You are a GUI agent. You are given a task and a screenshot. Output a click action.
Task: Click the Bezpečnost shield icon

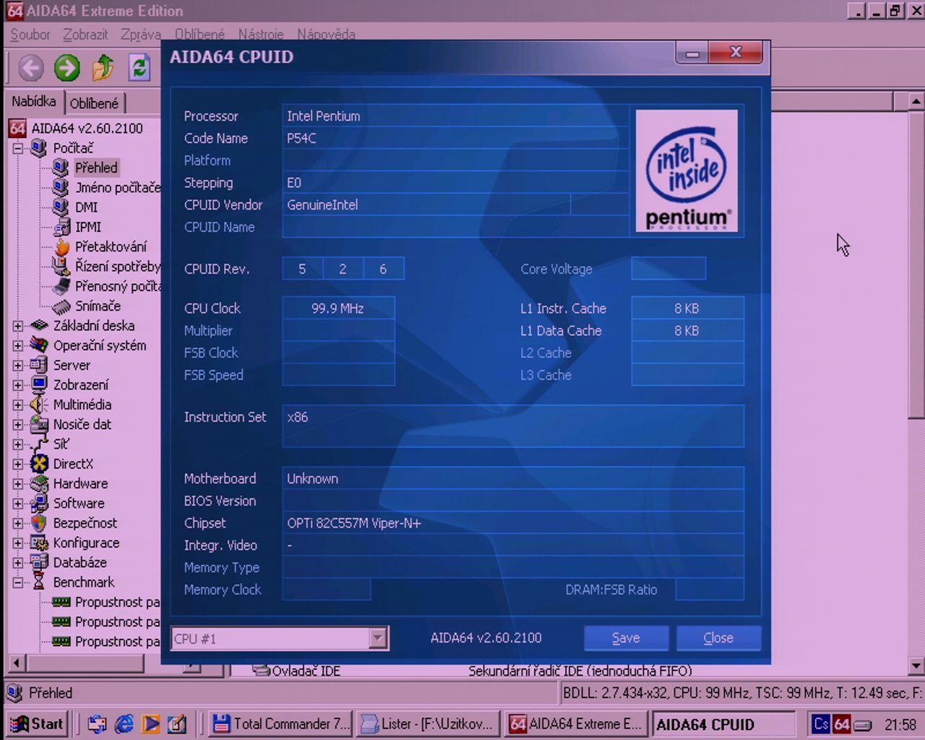(39, 523)
